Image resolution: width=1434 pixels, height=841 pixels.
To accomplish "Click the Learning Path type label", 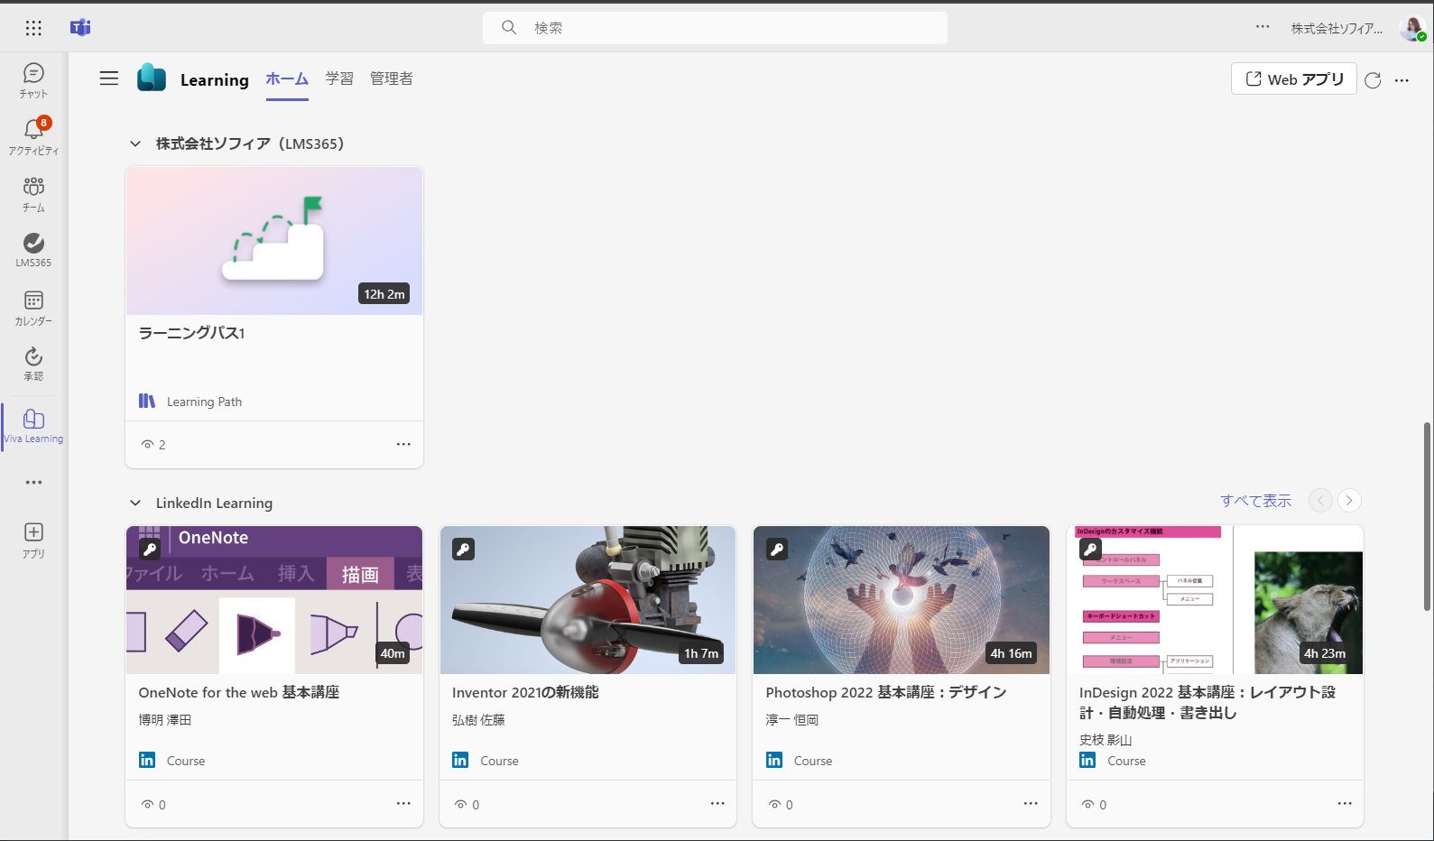I will click(204, 402).
